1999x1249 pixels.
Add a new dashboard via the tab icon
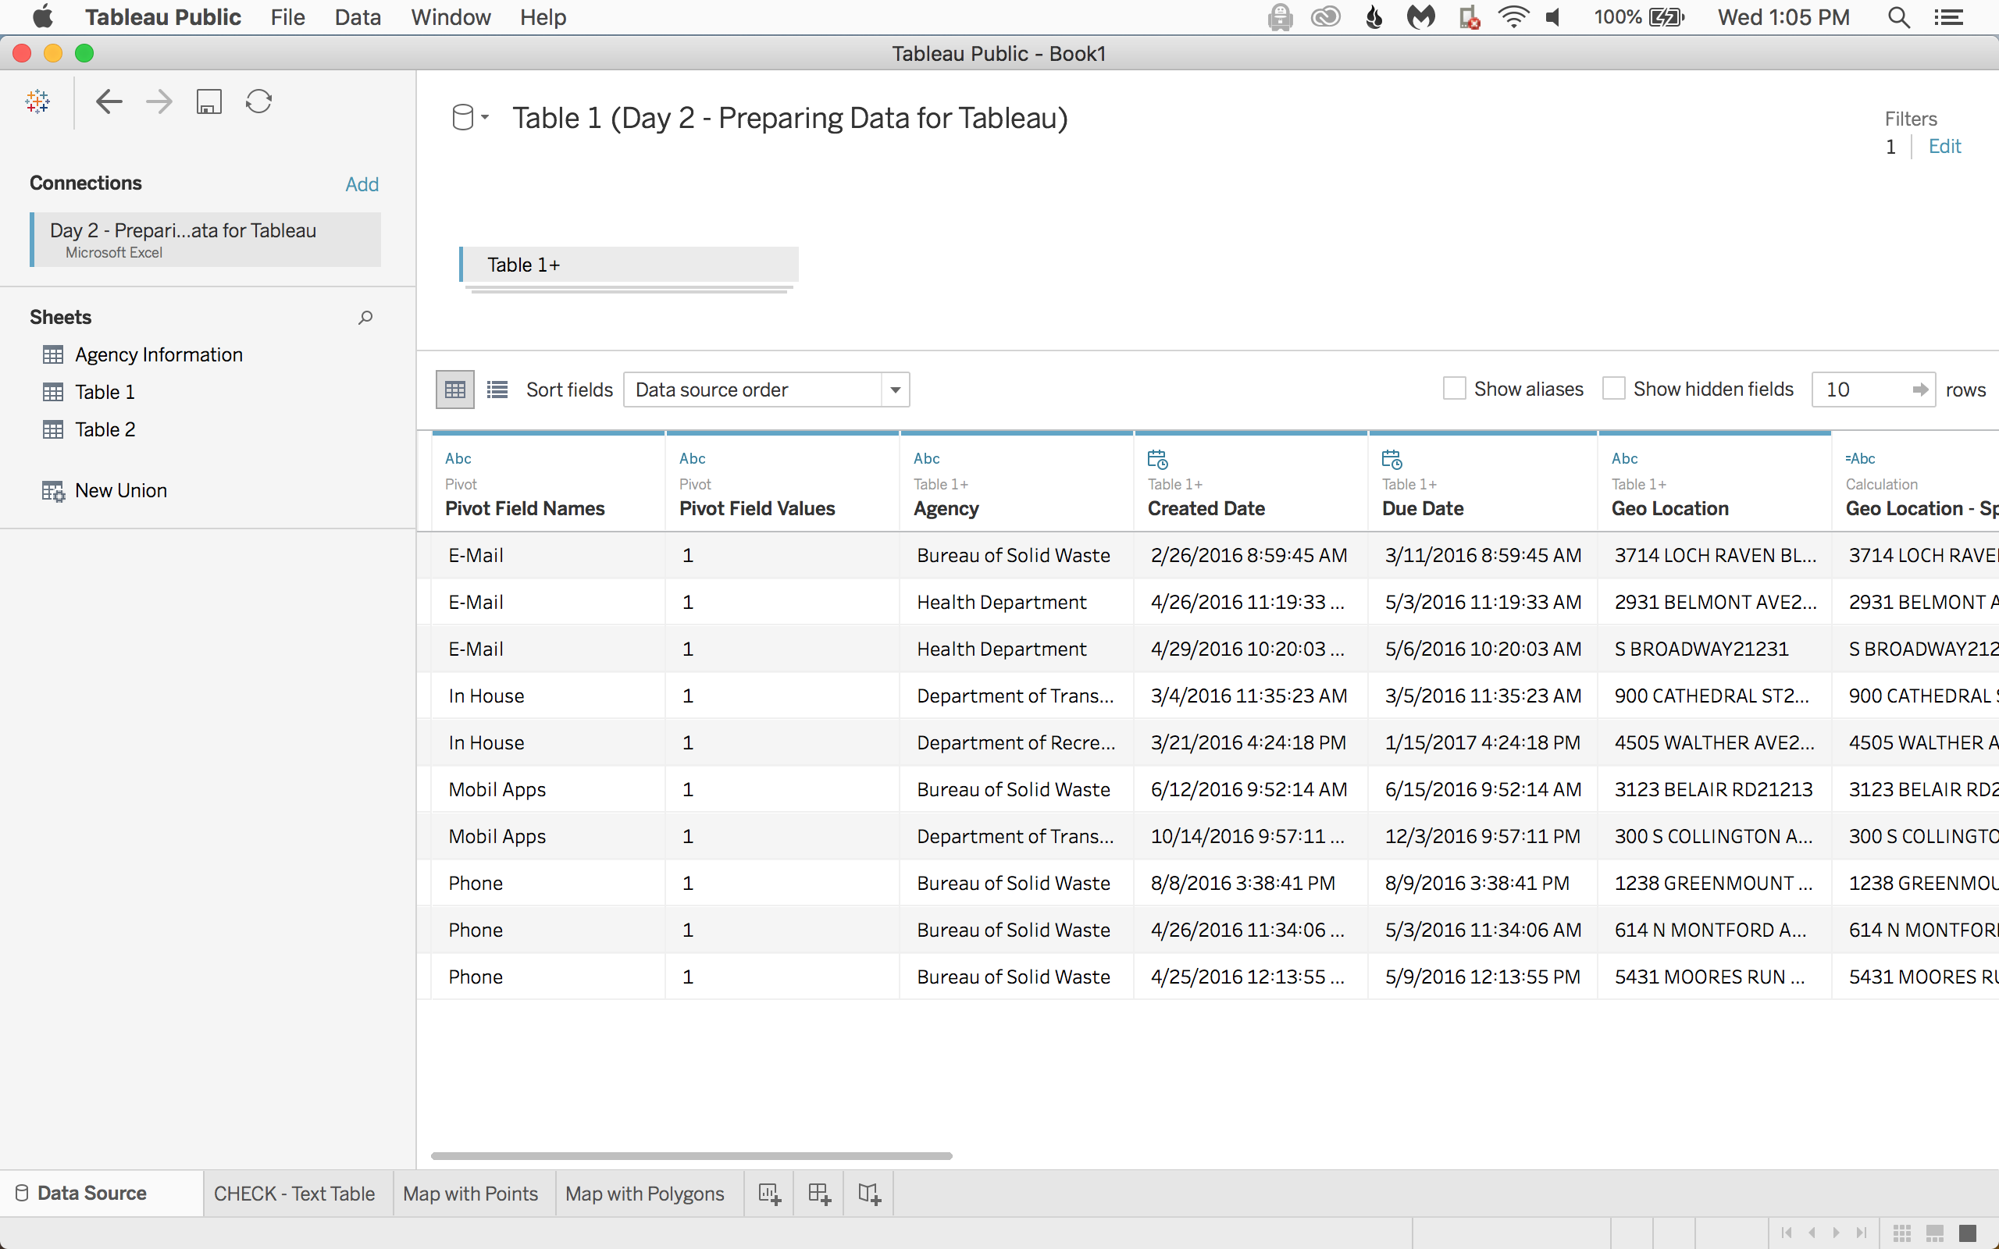coord(819,1194)
